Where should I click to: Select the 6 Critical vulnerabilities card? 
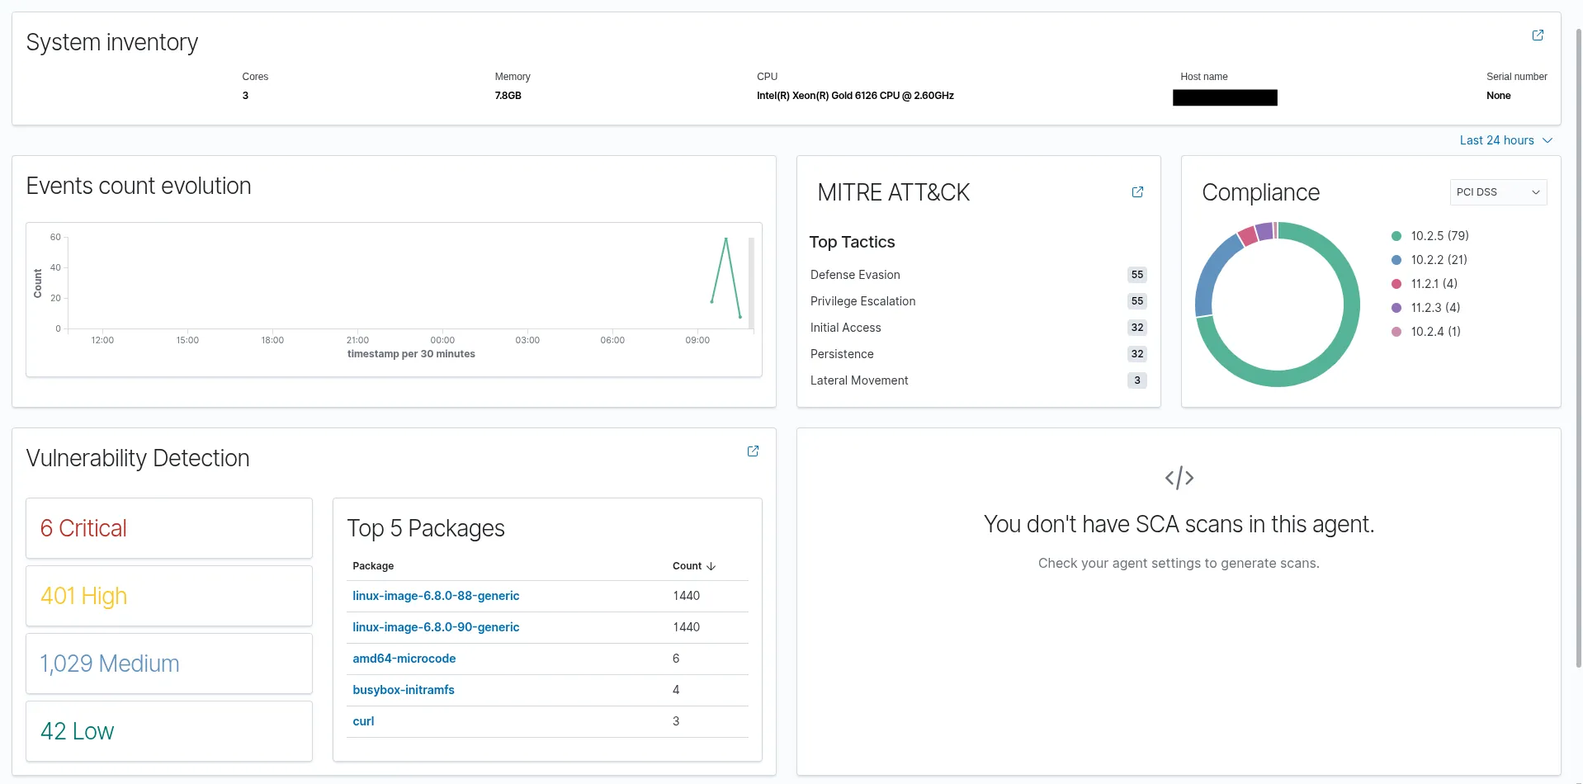tap(169, 528)
